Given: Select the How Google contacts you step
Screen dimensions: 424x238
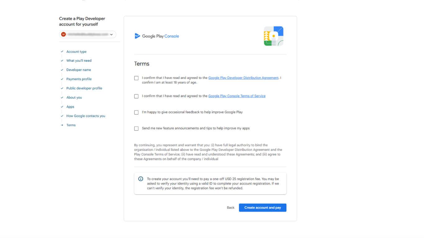Looking at the screenshot, I should coord(86,116).
